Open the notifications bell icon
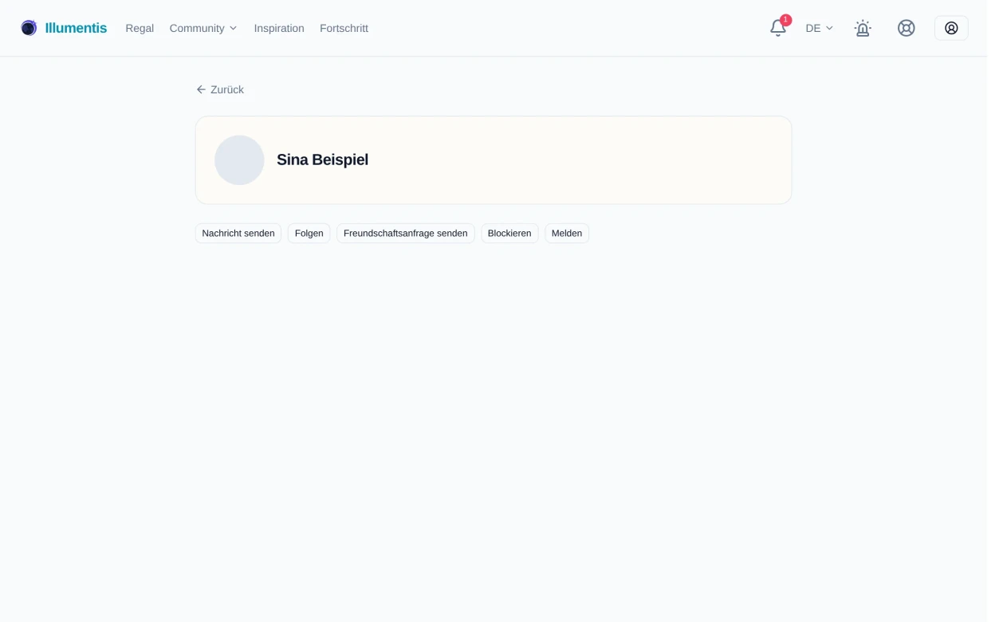The width and height of the screenshot is (995, 622). [x=777, y=29]
